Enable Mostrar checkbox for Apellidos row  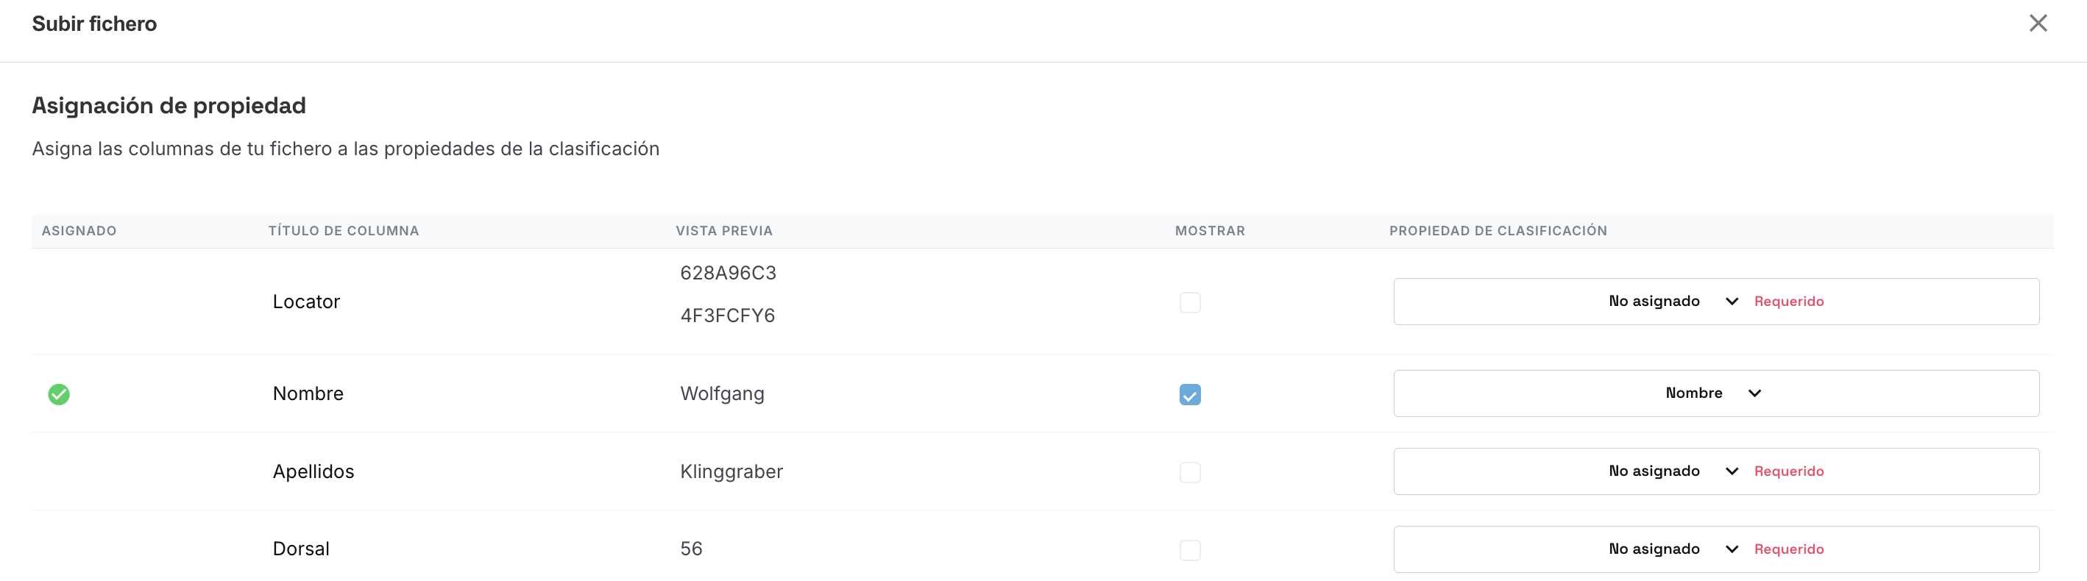coord(1189,471)
